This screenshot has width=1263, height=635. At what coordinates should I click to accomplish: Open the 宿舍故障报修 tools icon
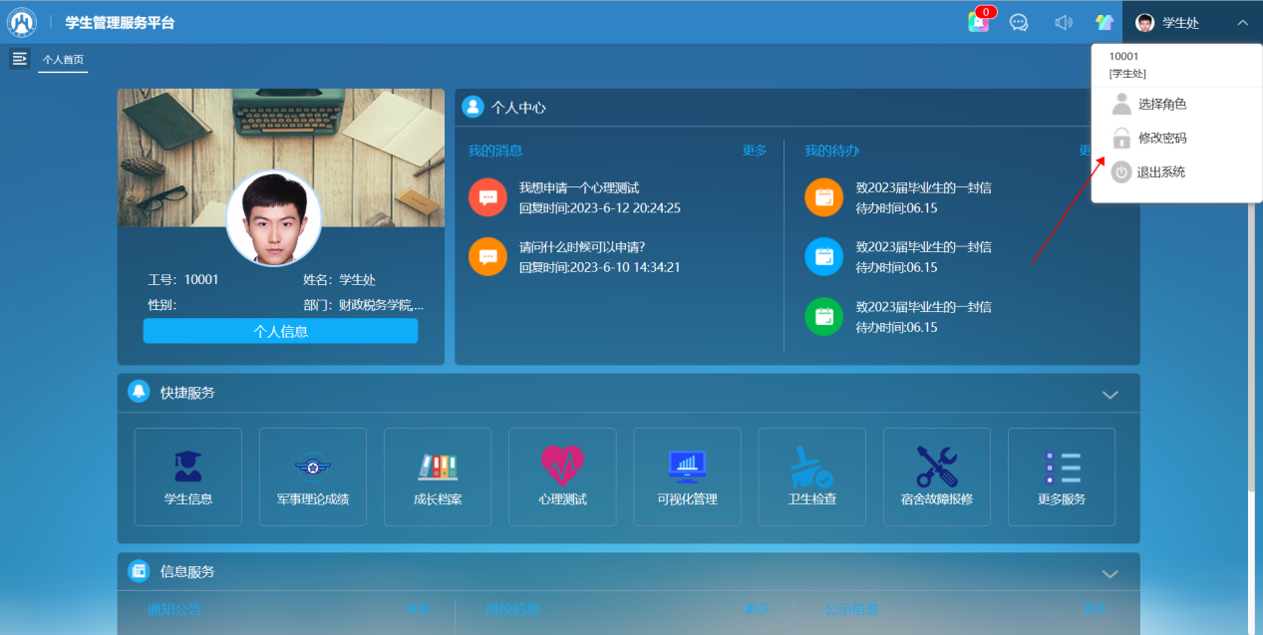pyautogui.click(x=936, y=467)
